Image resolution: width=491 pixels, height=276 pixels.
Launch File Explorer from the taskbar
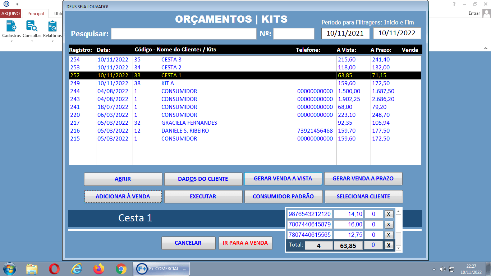coord(32,269)
